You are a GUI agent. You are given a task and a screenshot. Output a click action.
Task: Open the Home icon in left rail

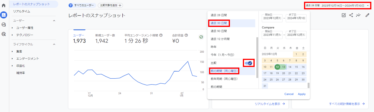[x=4, y=6]
